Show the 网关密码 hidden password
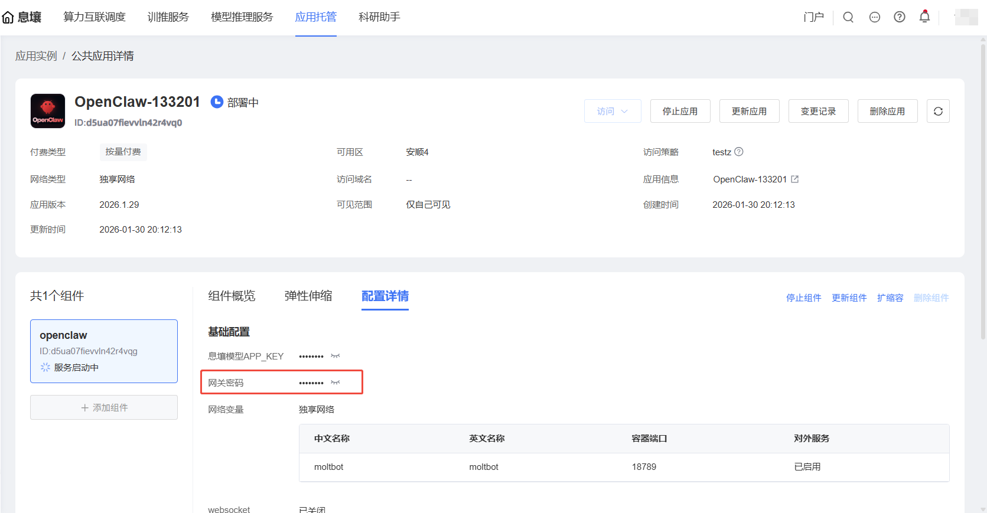The image size is (987, 513). (335, 383)
